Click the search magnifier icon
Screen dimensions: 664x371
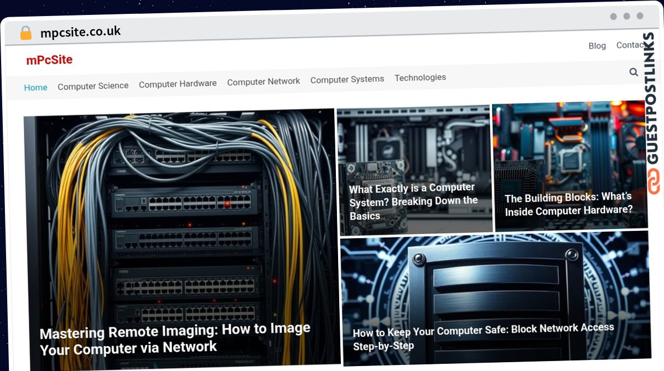(634, 72)
